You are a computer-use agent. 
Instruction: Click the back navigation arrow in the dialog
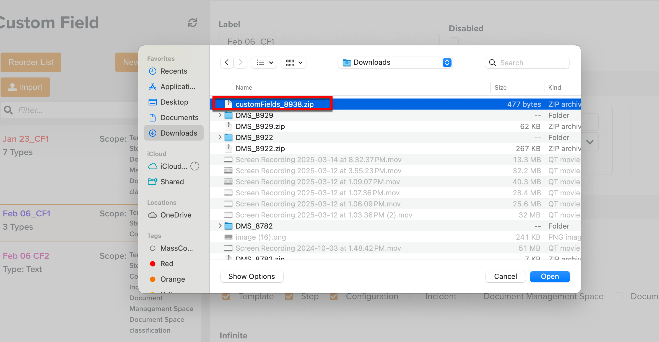pos(227,62)
